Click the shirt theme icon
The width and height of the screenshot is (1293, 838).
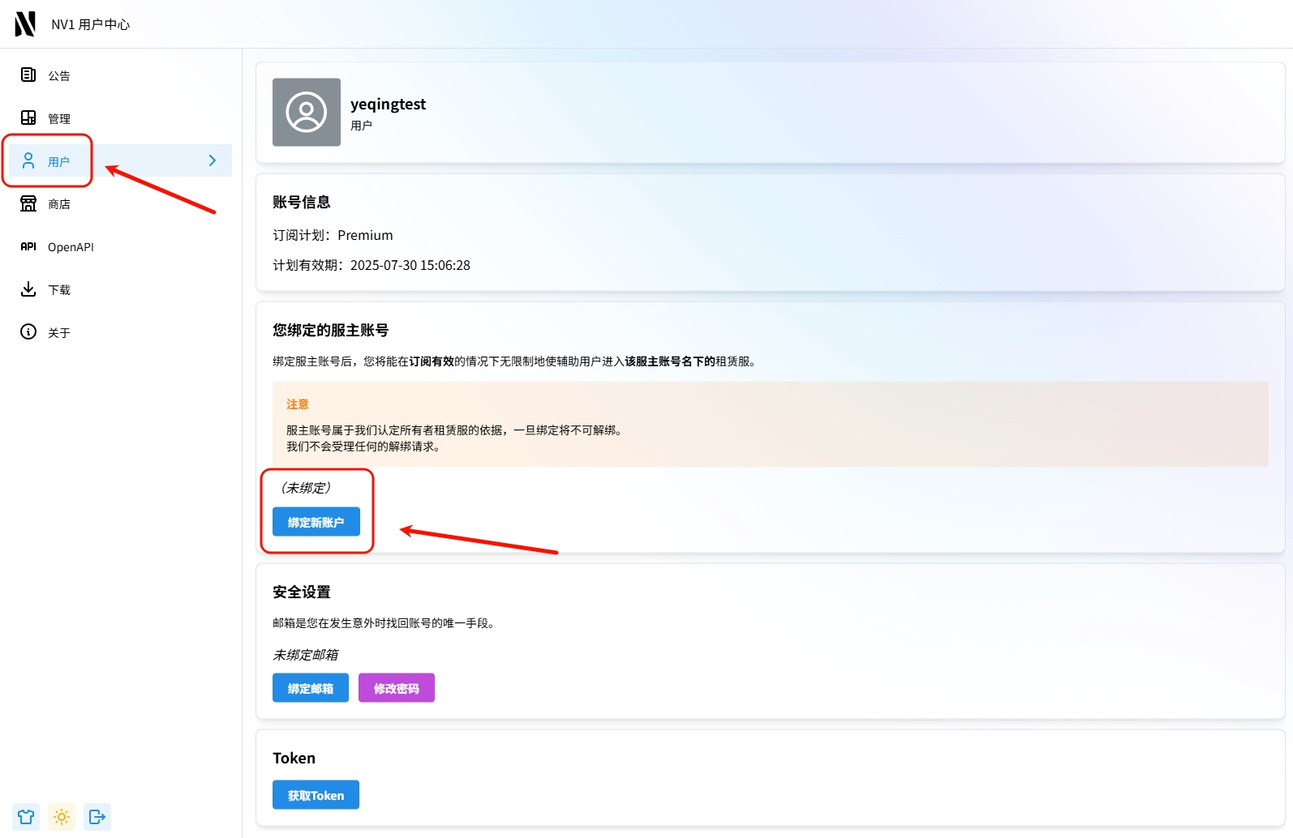tap(26, 817)
